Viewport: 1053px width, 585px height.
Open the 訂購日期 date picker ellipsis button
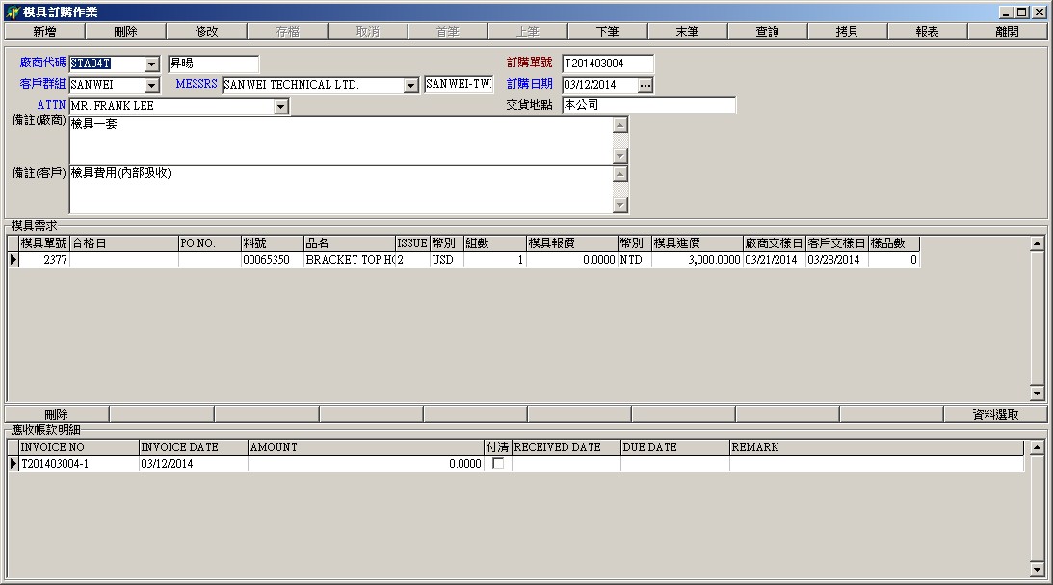coord(645,86)
